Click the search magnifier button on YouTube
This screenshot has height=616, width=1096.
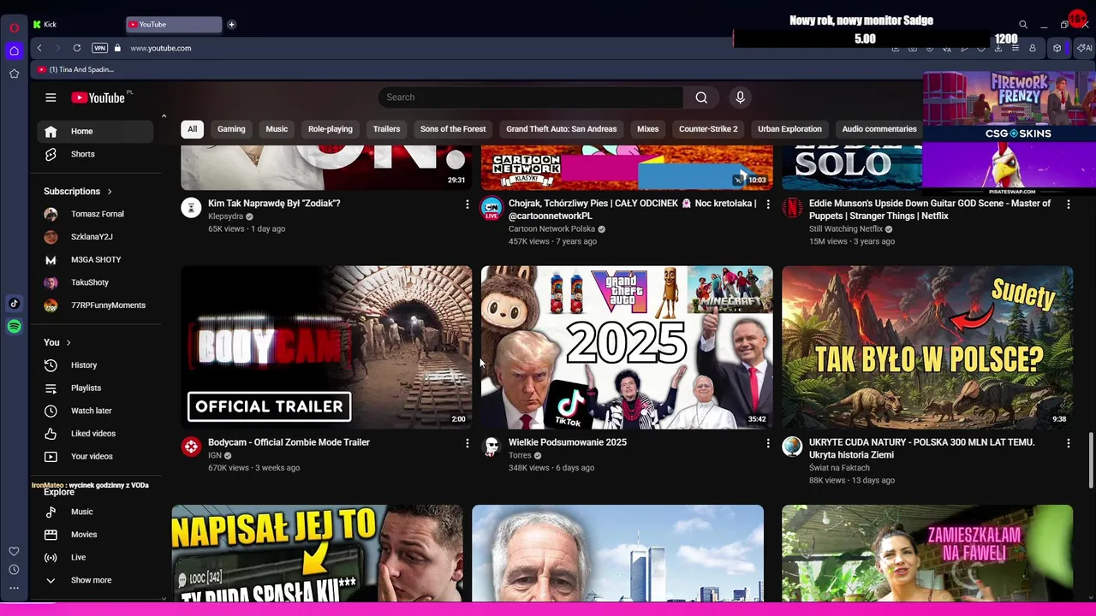(x=701, y=98)
